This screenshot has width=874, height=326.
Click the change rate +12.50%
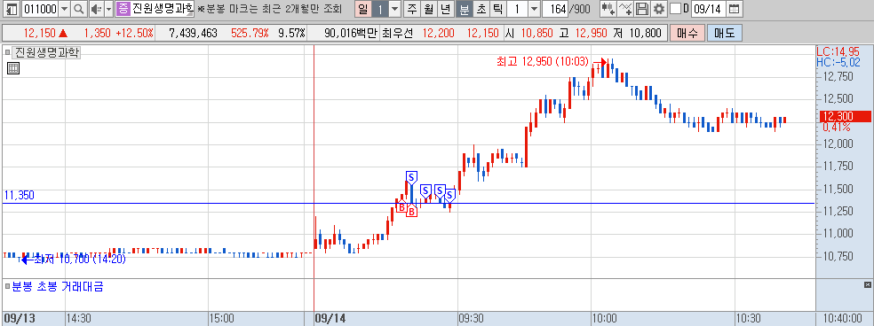tap(134, 33)
